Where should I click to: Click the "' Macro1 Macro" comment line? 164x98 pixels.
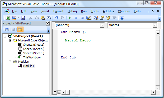pyautogui.click(x=76, y=40)
